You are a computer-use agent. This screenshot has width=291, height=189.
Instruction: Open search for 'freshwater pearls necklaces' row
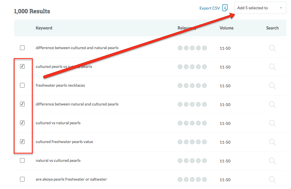(272, 86)
